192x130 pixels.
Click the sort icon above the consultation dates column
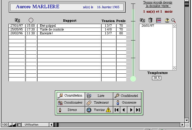tap(17, 20)
